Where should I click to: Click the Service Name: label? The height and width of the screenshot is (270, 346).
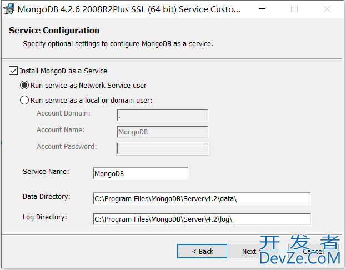tap(46, 172)
